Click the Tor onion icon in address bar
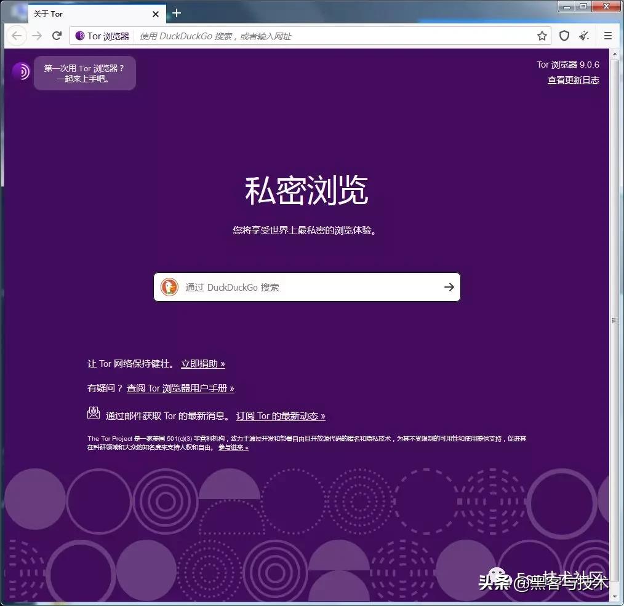This screenshot has width=624, height=606. tap(79, 36)
